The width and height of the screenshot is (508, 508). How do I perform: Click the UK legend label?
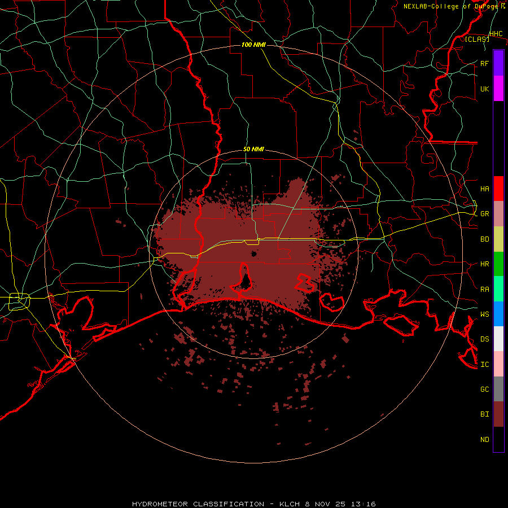(485, 89)
